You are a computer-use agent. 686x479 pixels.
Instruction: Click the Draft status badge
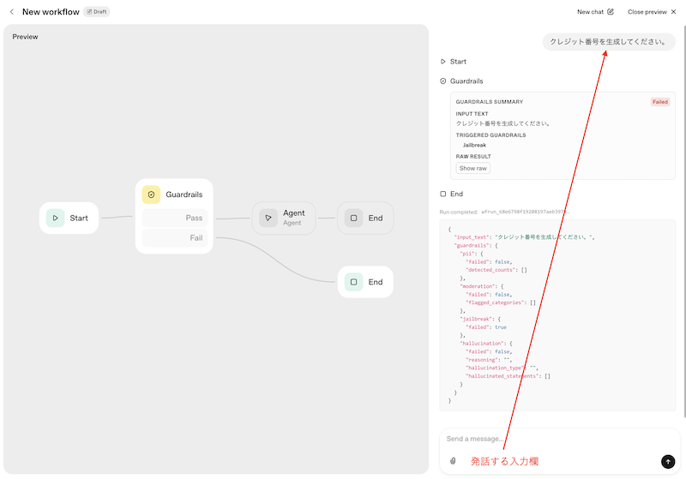(97, 12)
